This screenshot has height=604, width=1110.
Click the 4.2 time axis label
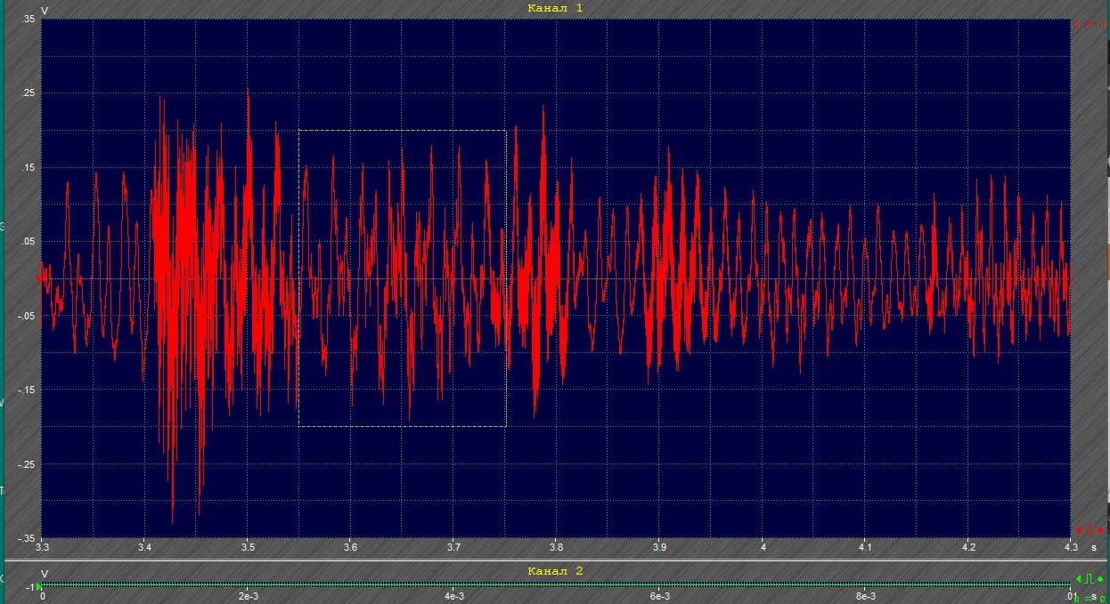click(x=968, y=547)
